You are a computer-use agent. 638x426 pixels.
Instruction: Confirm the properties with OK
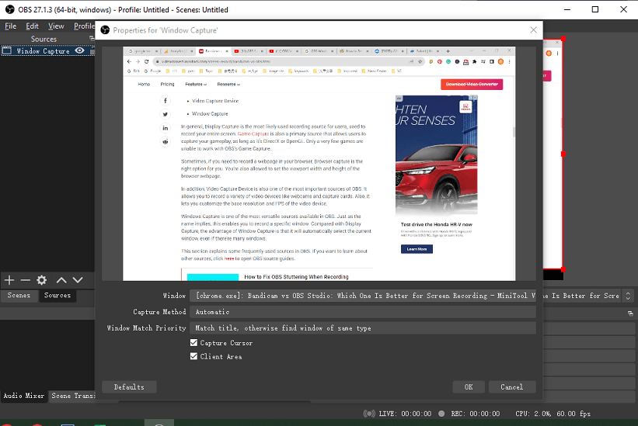click(469, 387)
